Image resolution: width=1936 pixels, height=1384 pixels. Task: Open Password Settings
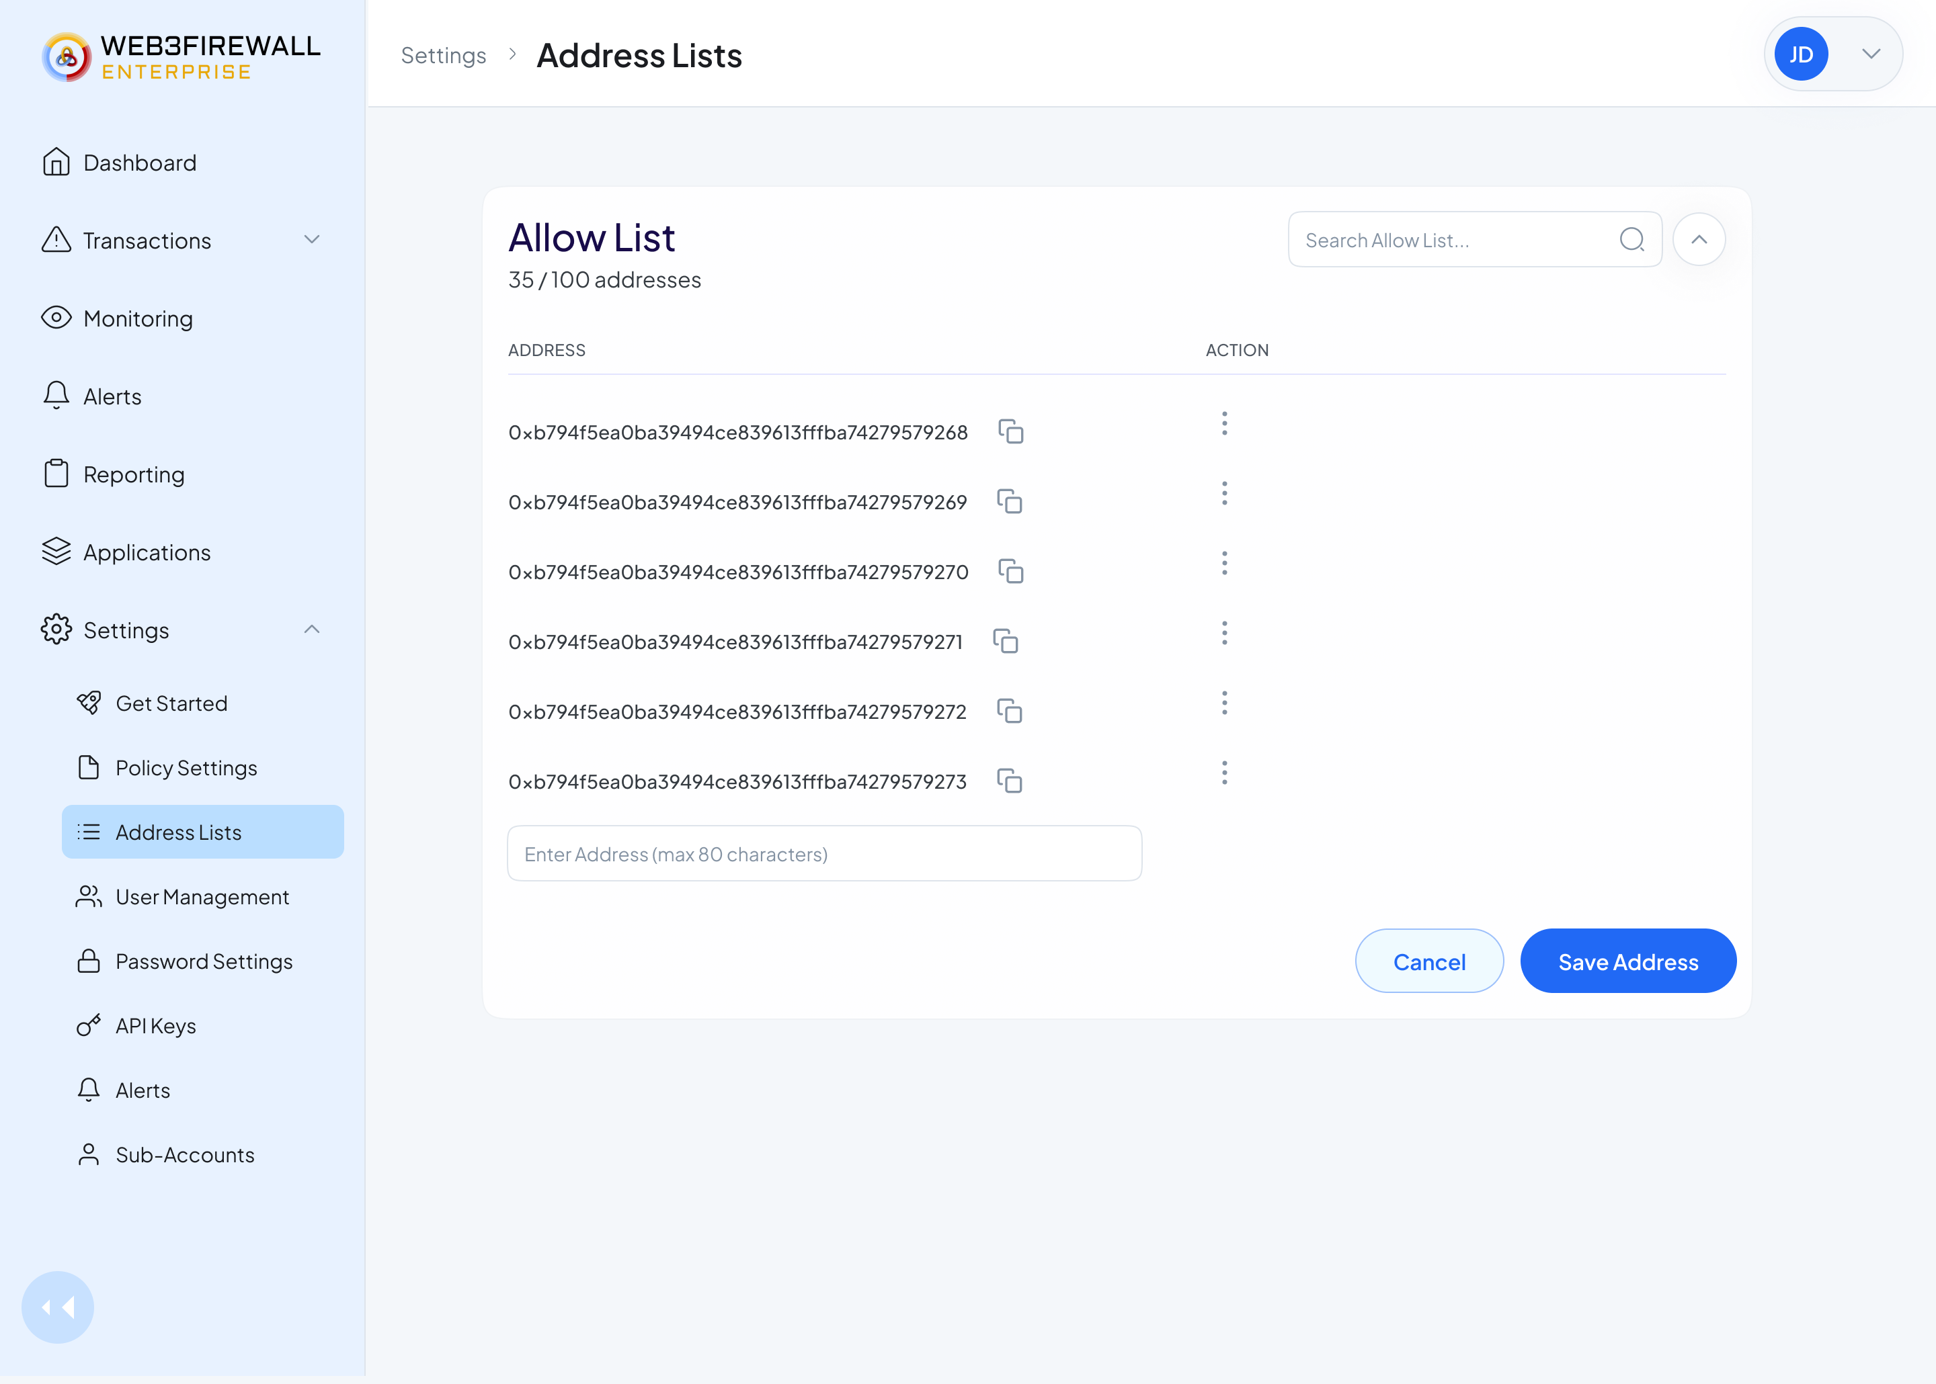click(204, 962)
